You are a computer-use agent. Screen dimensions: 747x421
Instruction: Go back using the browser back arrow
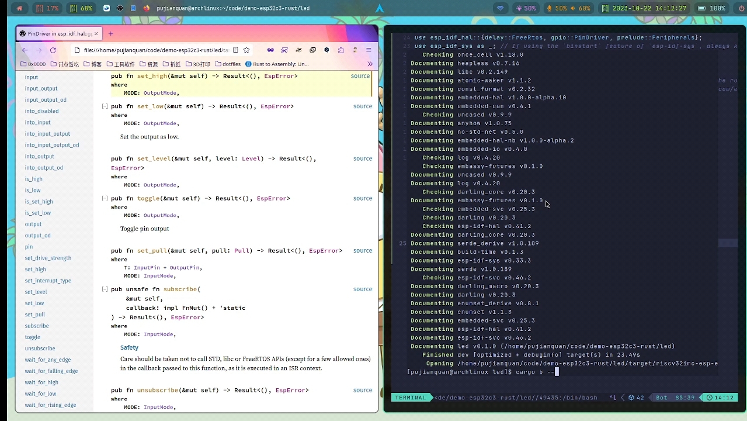25,50
